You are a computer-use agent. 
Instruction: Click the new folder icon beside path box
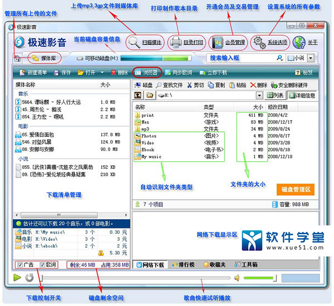coord(150,95)
